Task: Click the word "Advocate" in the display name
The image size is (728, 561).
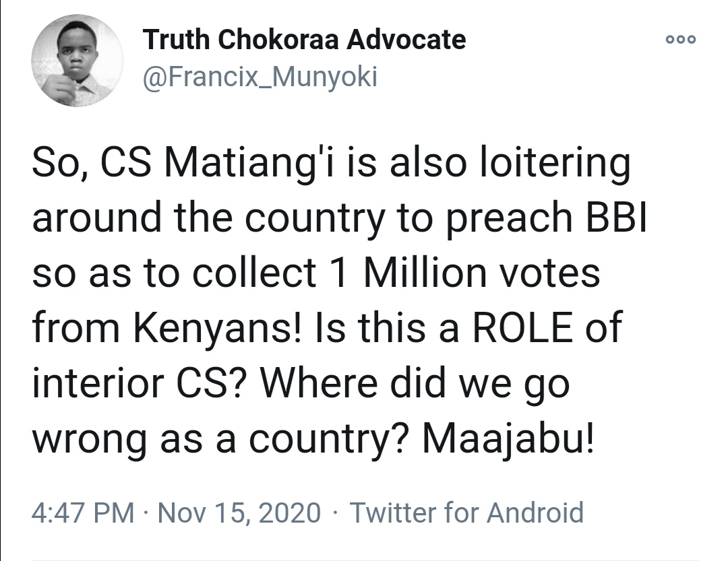Action: 406,40
